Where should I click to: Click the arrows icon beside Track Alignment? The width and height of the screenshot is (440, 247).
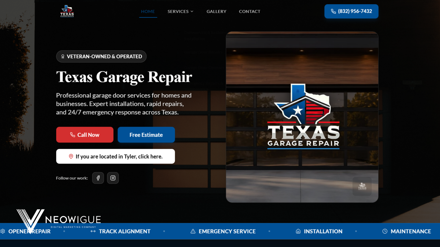click(x=93, y=231)
